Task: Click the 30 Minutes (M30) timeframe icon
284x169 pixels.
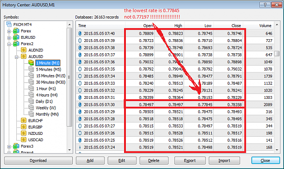Action: tap(31, 82)
